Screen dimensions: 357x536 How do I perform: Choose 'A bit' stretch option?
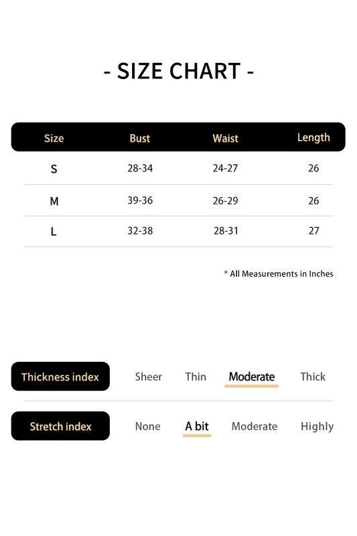(197, 426)
